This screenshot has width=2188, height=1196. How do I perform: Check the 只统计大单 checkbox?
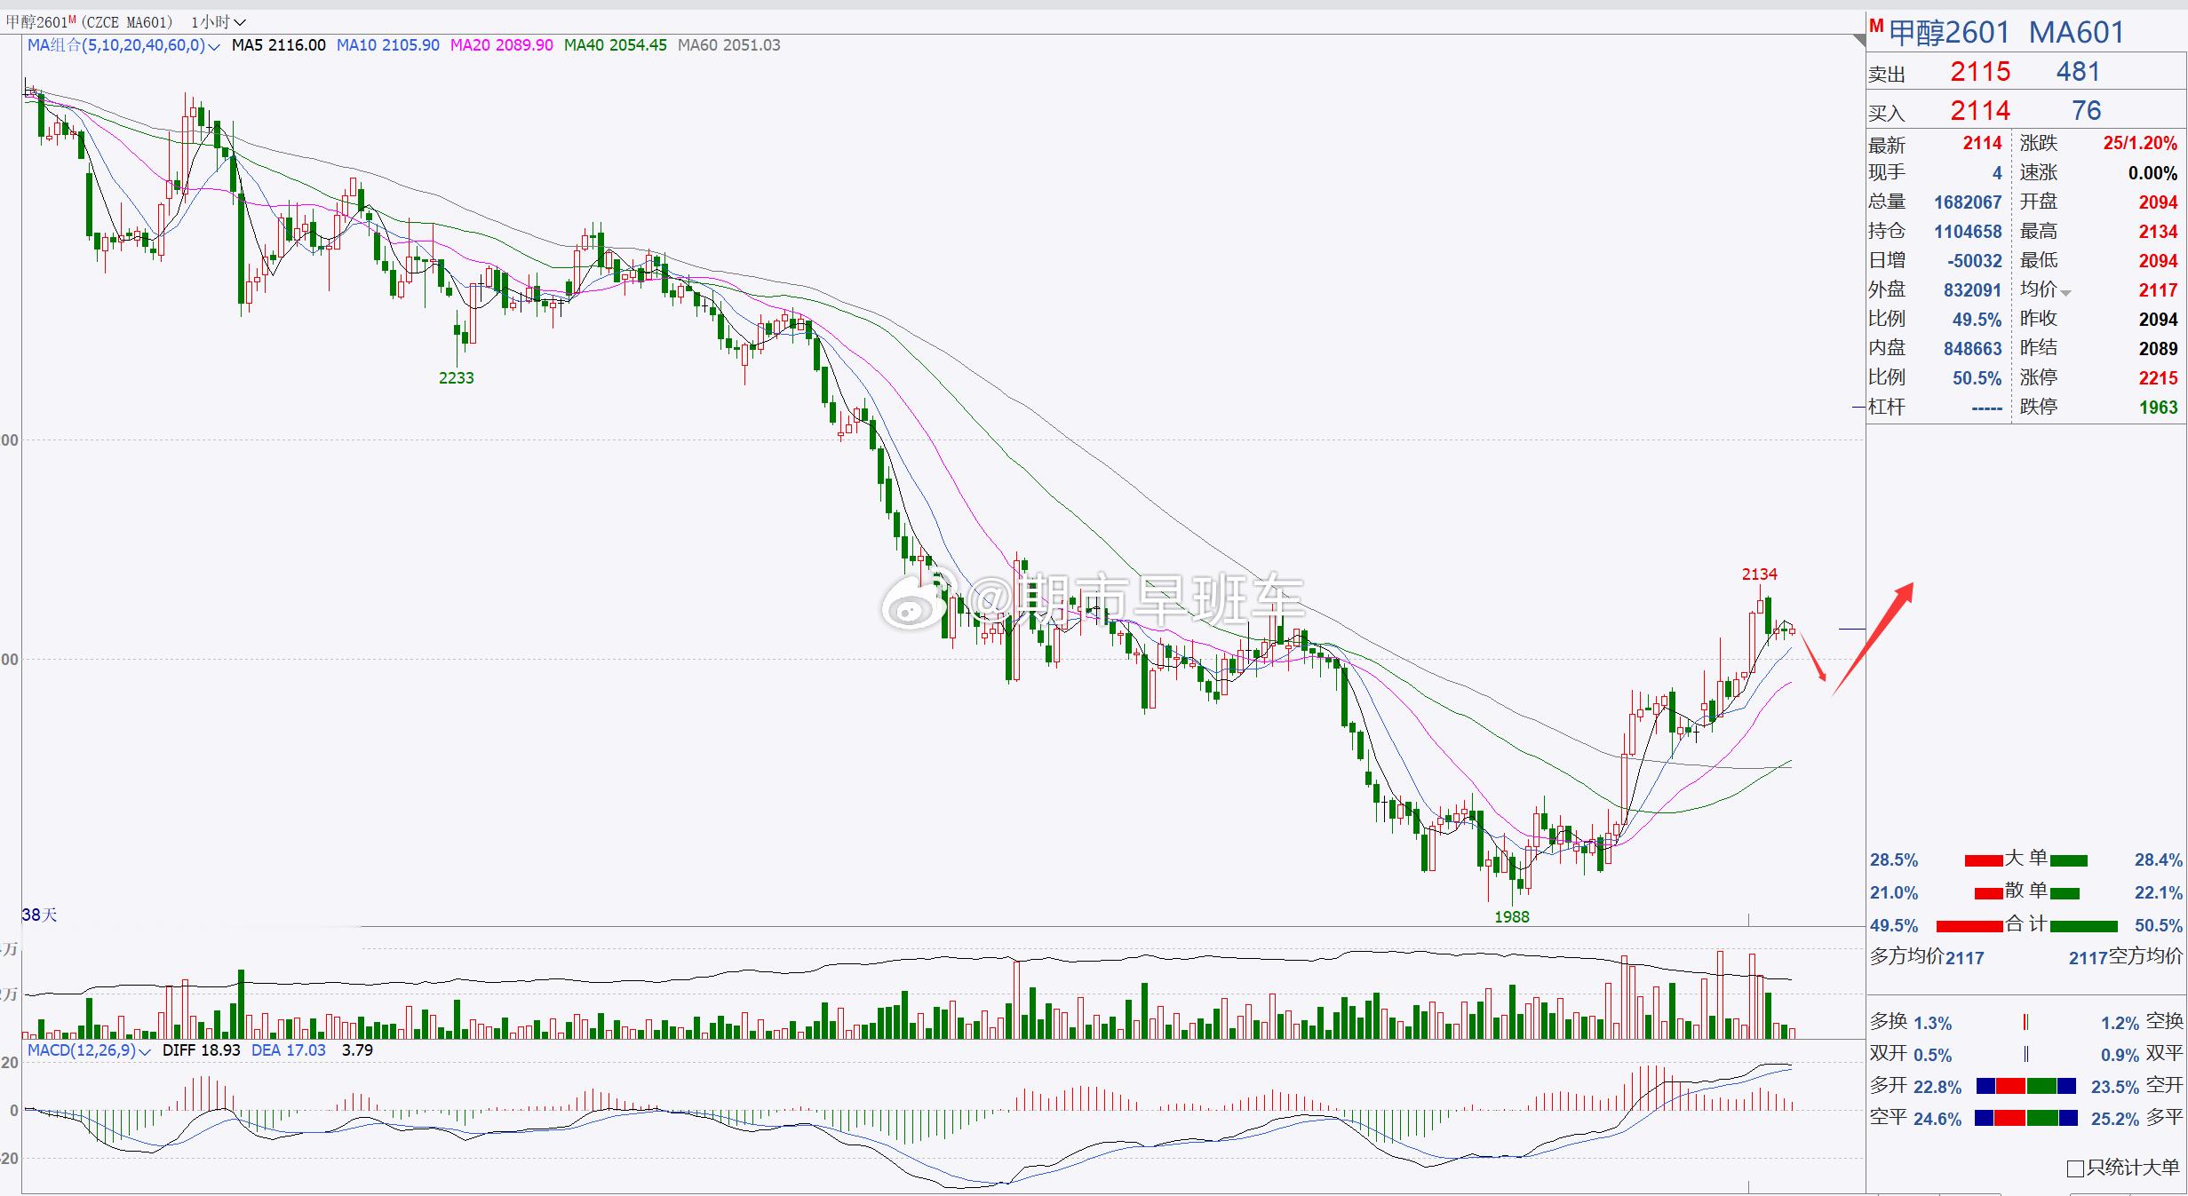(2076, 1168)
